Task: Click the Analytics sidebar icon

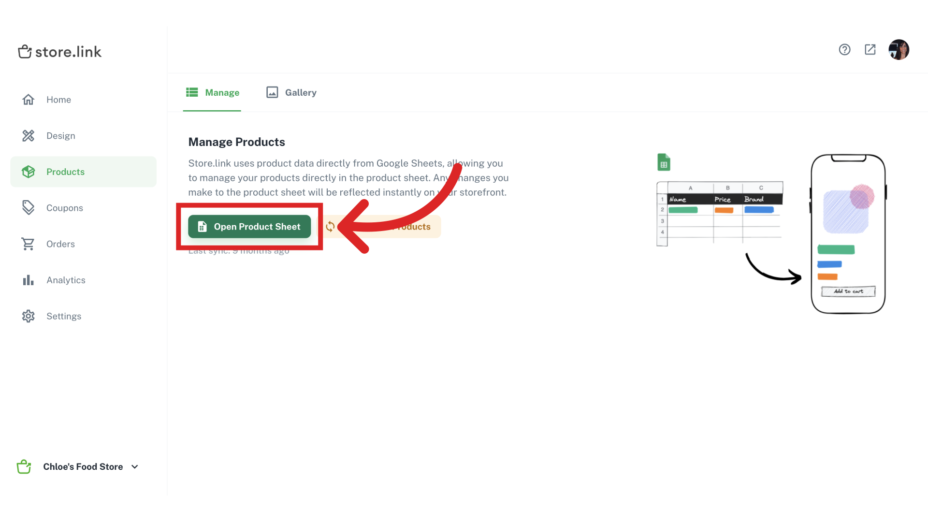Action: click(x=28, y=280)
